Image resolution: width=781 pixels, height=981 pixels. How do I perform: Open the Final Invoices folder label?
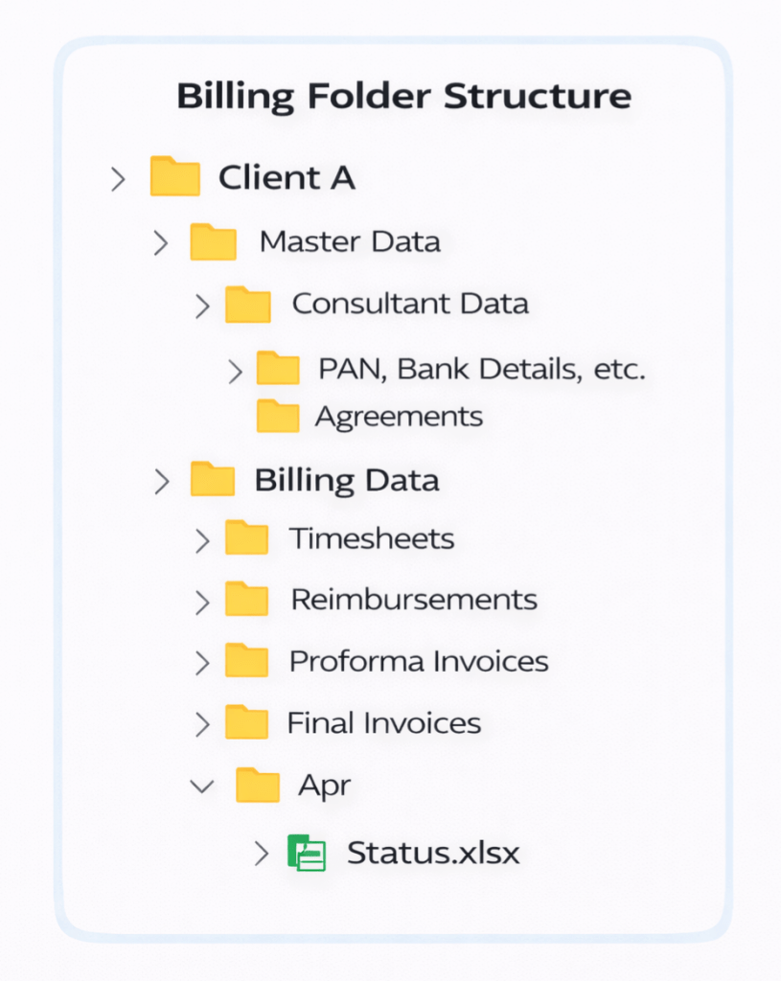(383, 722)
